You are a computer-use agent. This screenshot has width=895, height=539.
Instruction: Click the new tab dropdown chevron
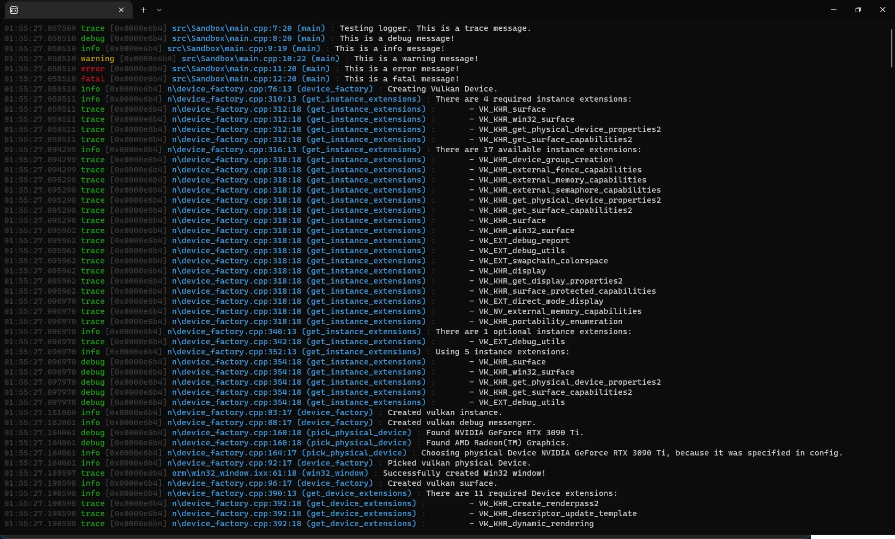pos(159,10)
